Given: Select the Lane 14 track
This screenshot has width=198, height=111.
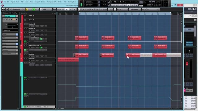Looking at the screenshot, I should [x=32, y=15].
